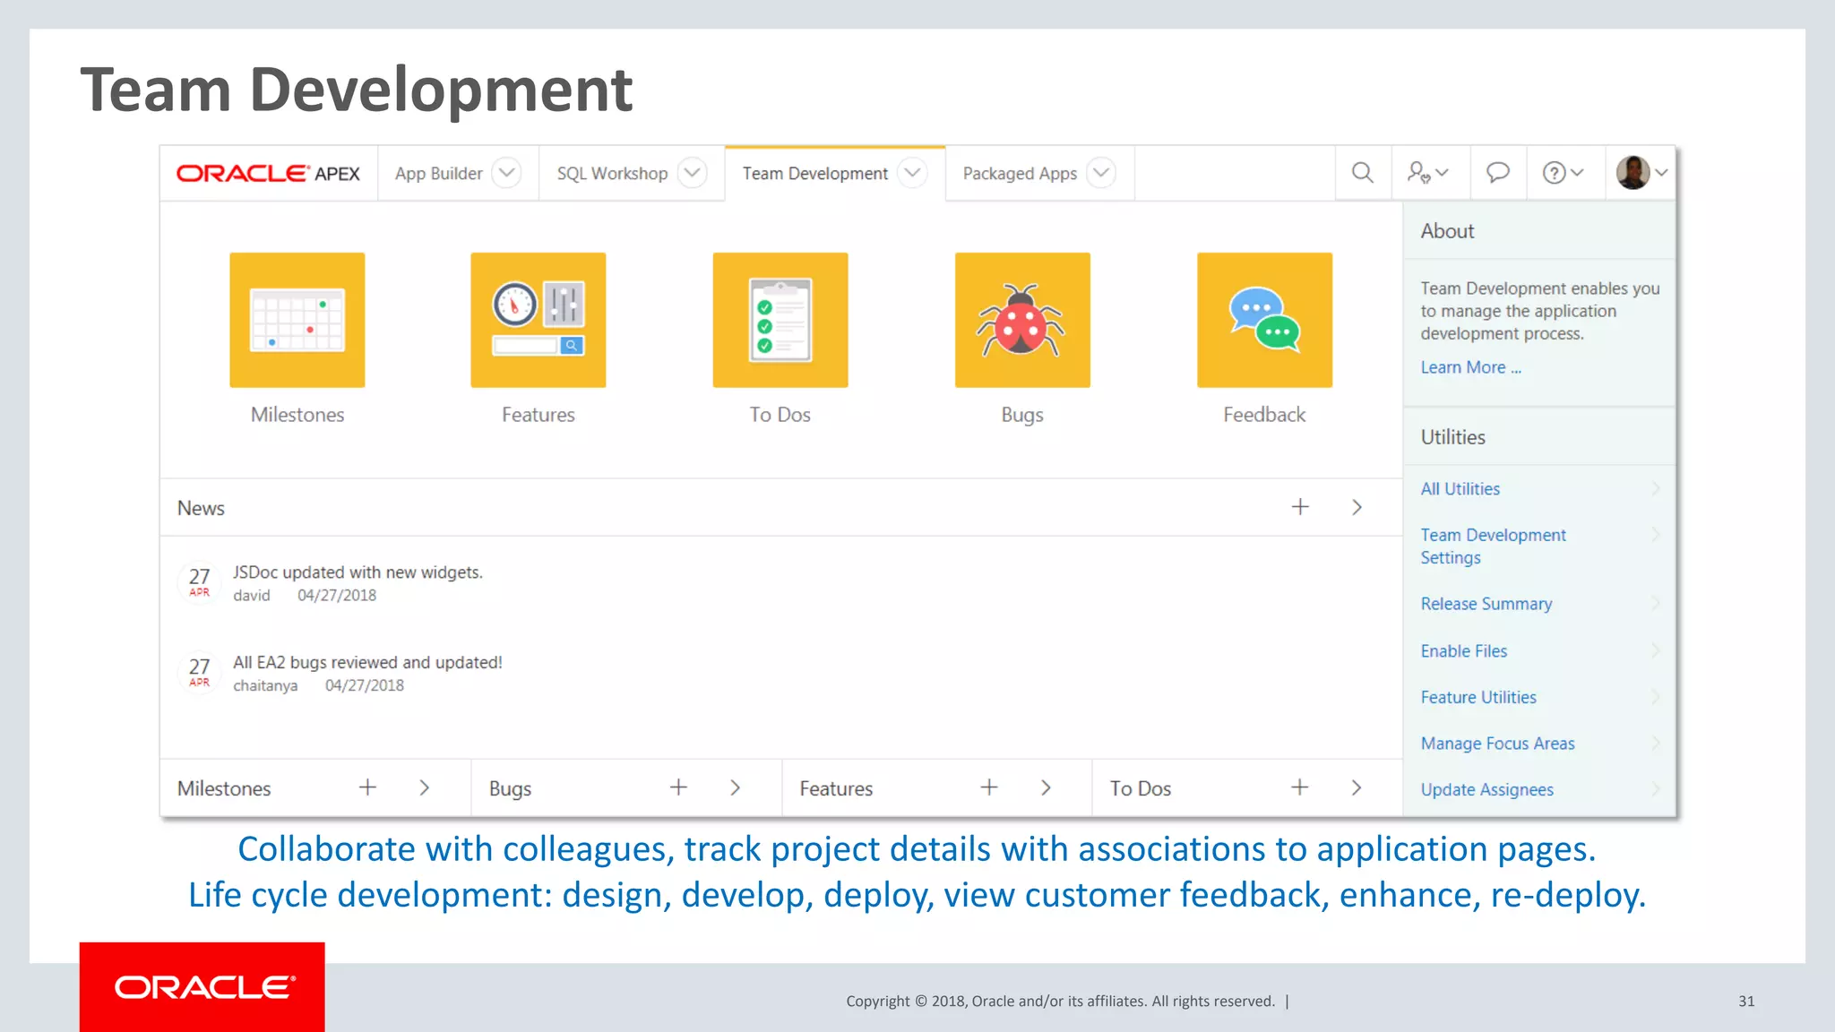Image resolution: width=1835 pixels, height=1032 pixels.
Task: Open the Bugs ladybug tile
Action: click(x=1022, y=320)
